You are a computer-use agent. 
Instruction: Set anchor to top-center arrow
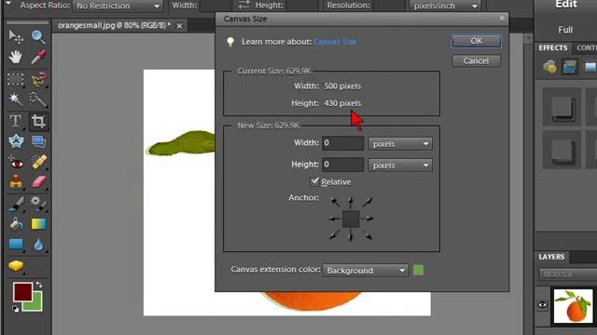pyautogui.click(x=351, y=202)
